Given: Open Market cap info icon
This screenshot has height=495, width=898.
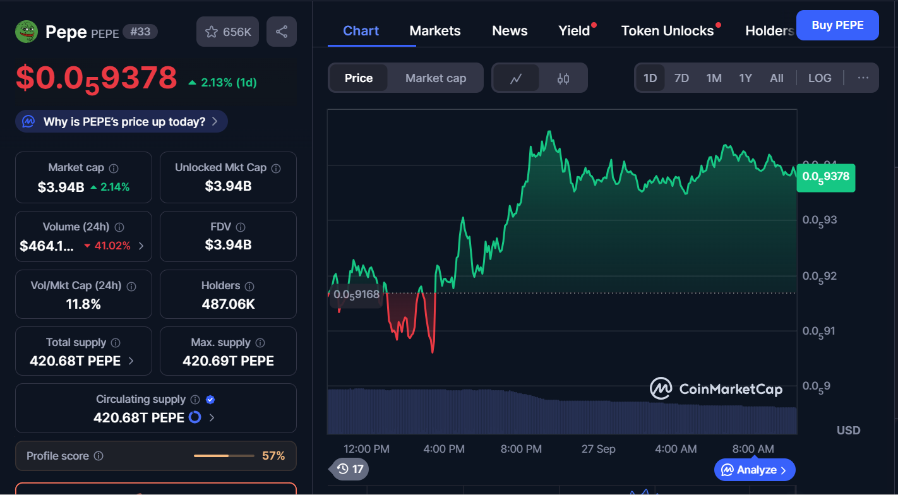Looking at the screenshot, I should coord(114,169).
